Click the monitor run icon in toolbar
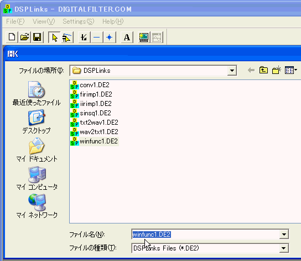Image resolution: width=301 pixels, height=261 pixels. (144, 37)
